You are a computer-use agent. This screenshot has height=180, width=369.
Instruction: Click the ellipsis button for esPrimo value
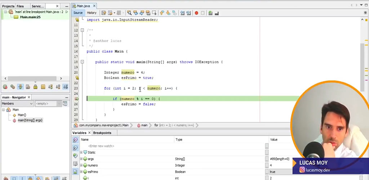pyautogui.click(x=267, y=172)
